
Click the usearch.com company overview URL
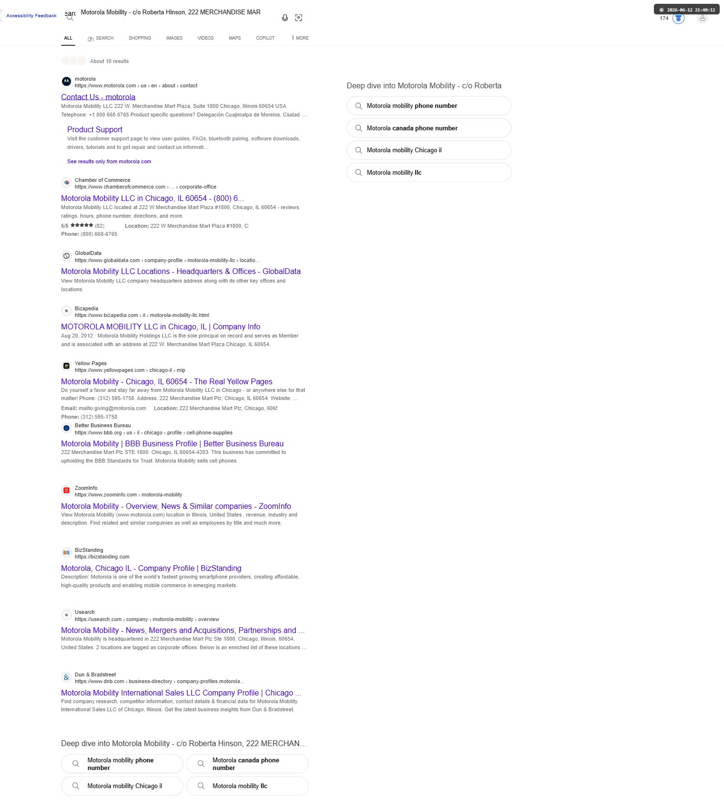[x=147, y=620]
